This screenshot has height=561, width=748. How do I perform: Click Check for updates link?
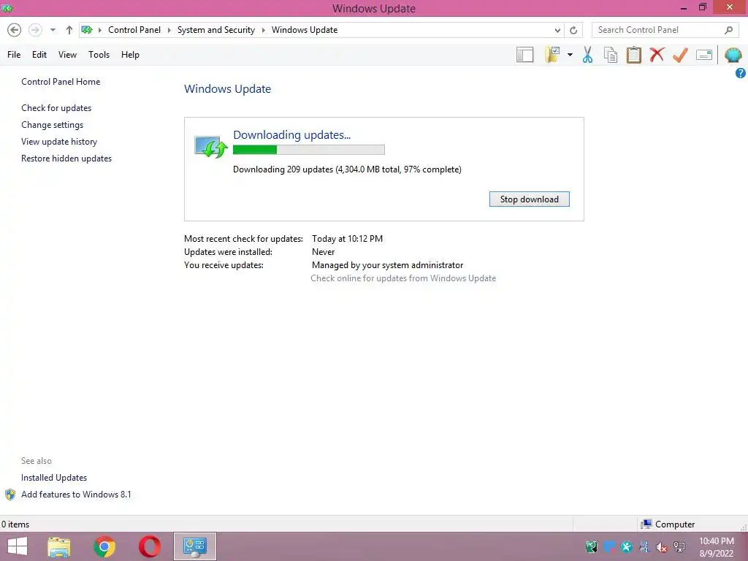point(56,108)
